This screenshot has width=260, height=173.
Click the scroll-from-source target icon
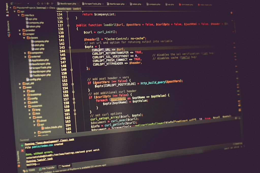click(38, 4)
